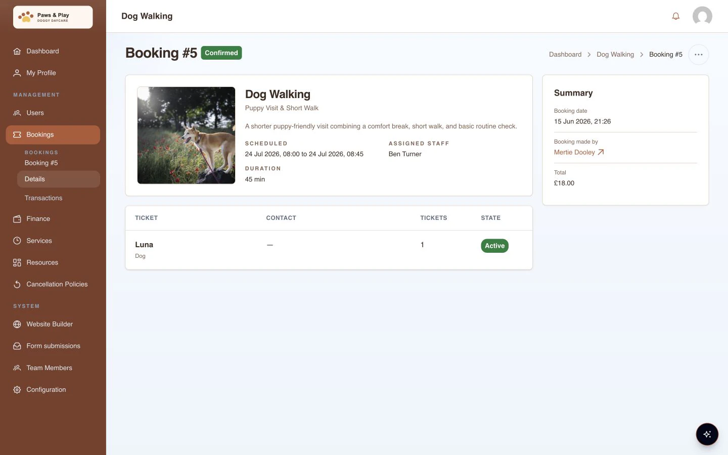Click the Active state badge for Luna
728x455 pixels.
pyautogui.click(x=494, y=246)
